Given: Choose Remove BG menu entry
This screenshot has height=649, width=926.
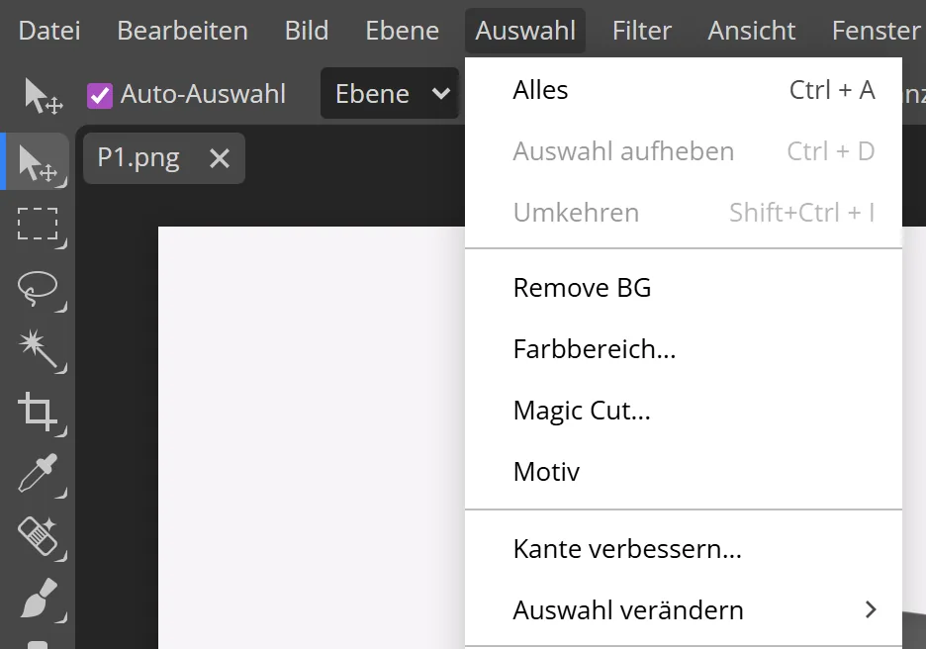Looking at the screenshot, I should coord(684,288).
